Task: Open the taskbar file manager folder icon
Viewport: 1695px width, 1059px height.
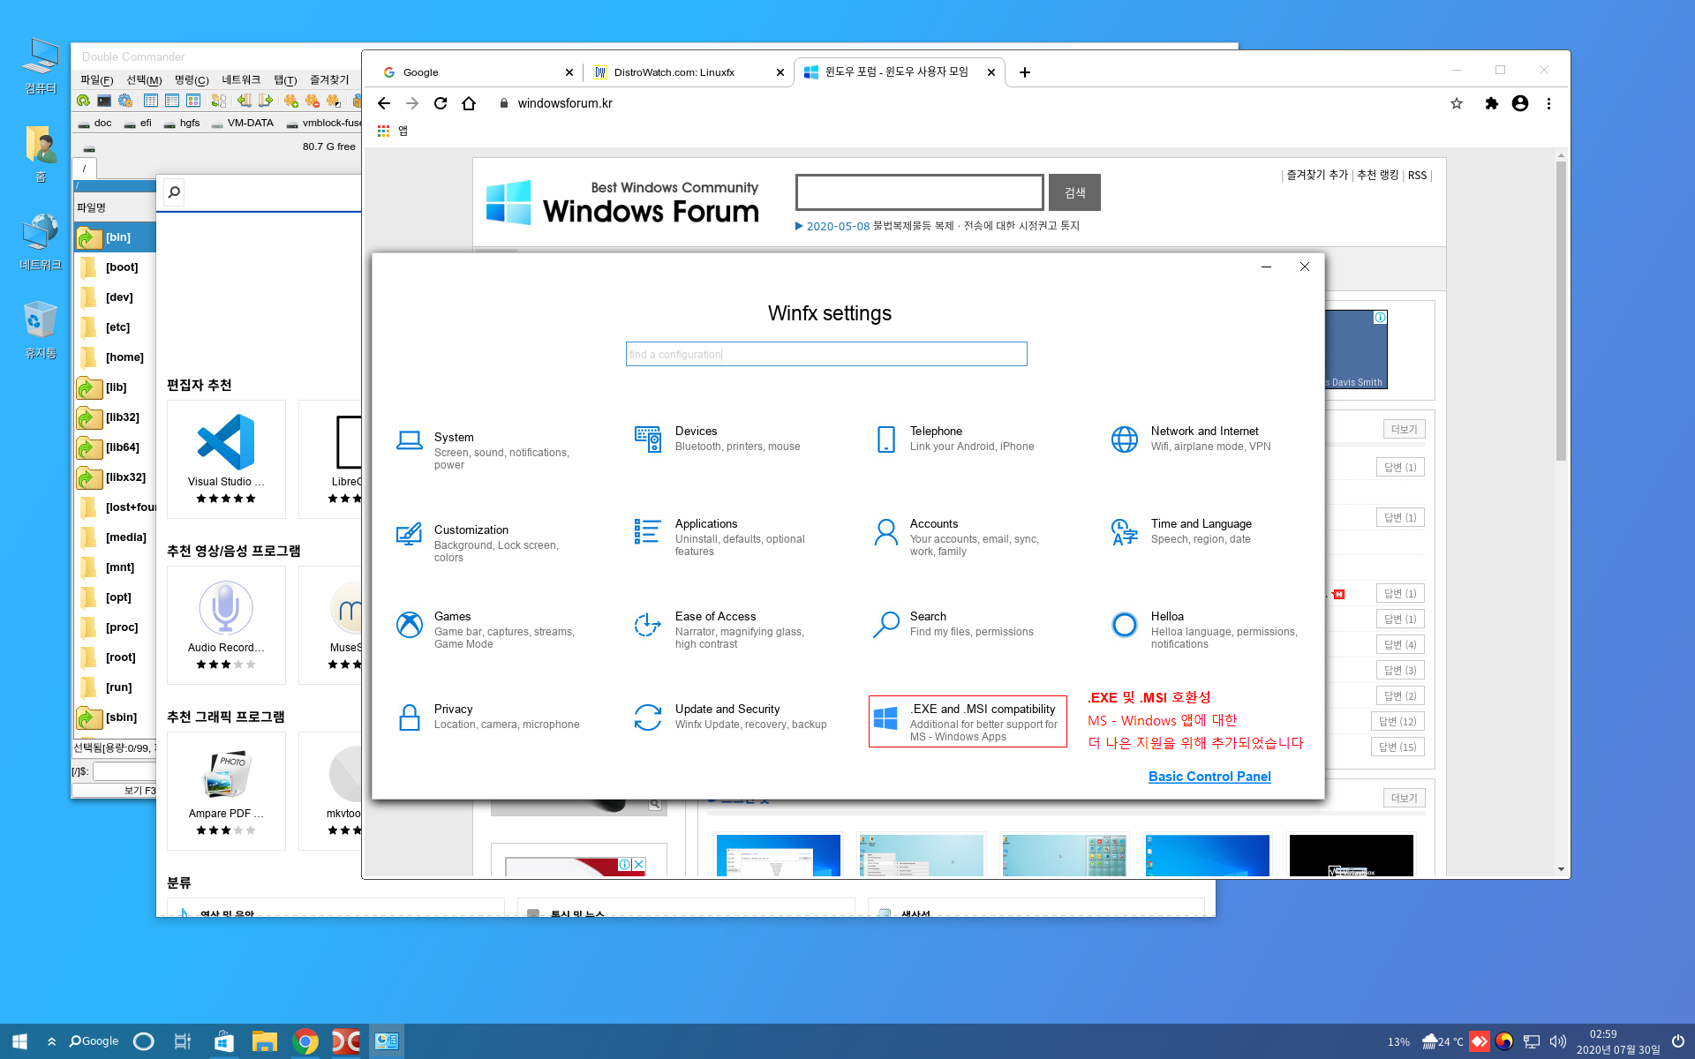Action: [x=264, y=1041]
